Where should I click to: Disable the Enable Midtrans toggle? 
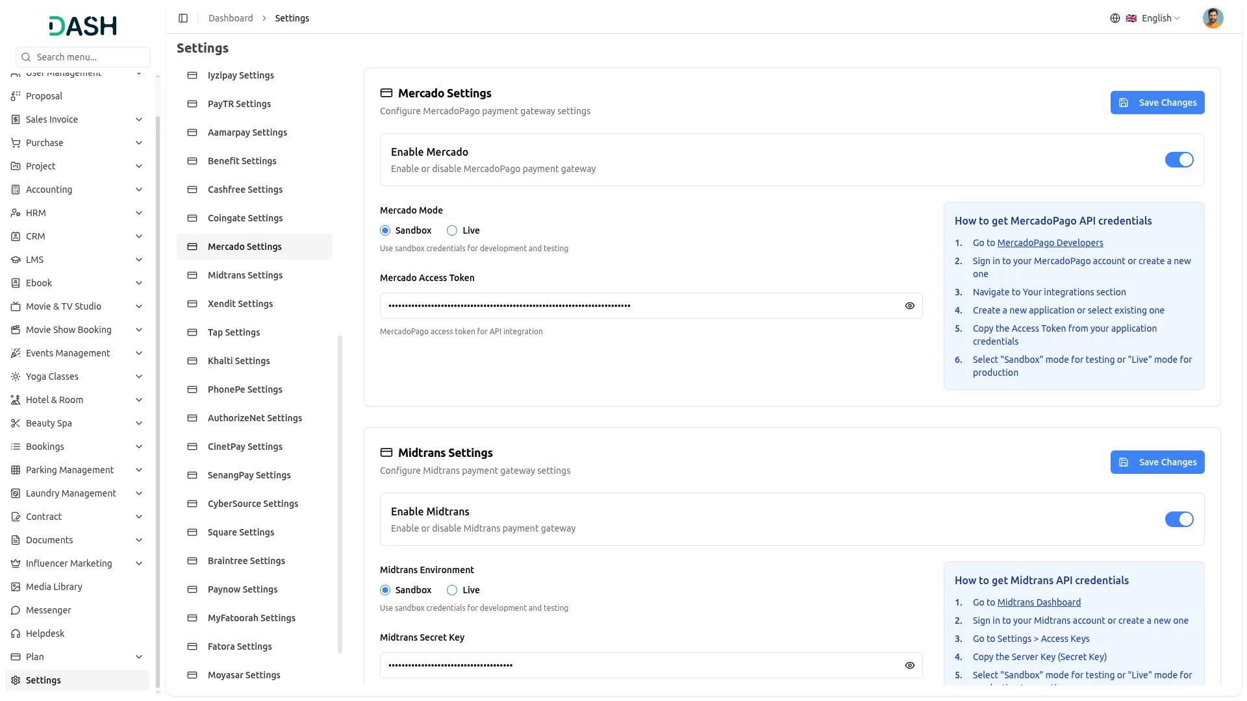click(x=1179, y=519)
